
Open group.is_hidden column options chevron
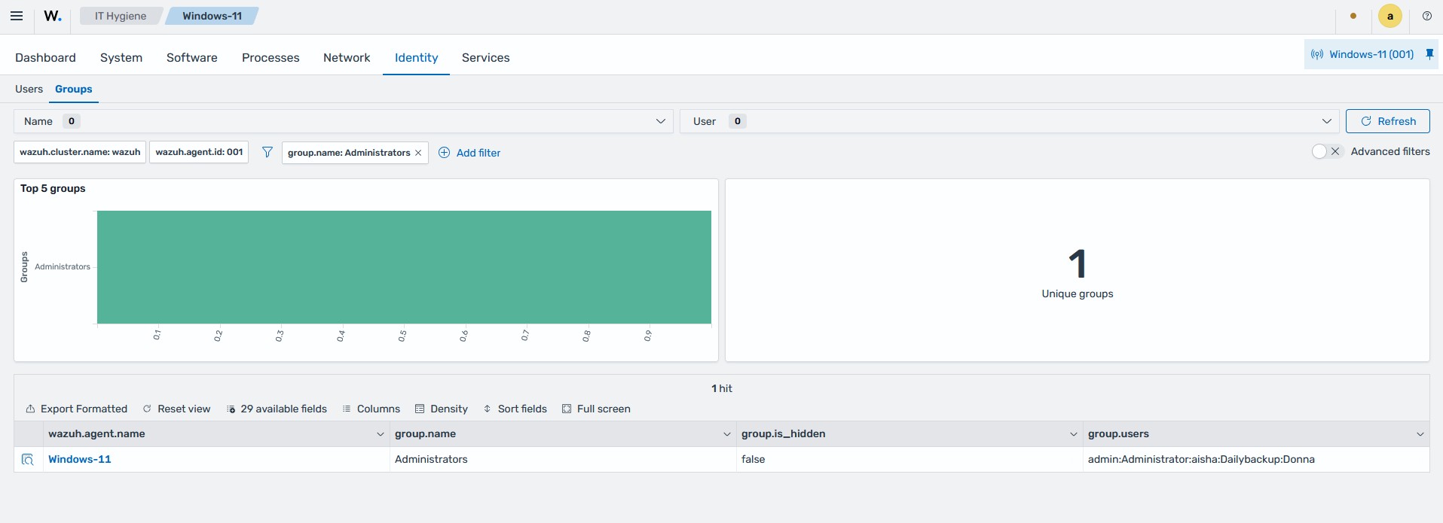pyautogui.click(x=1074, y=434)
